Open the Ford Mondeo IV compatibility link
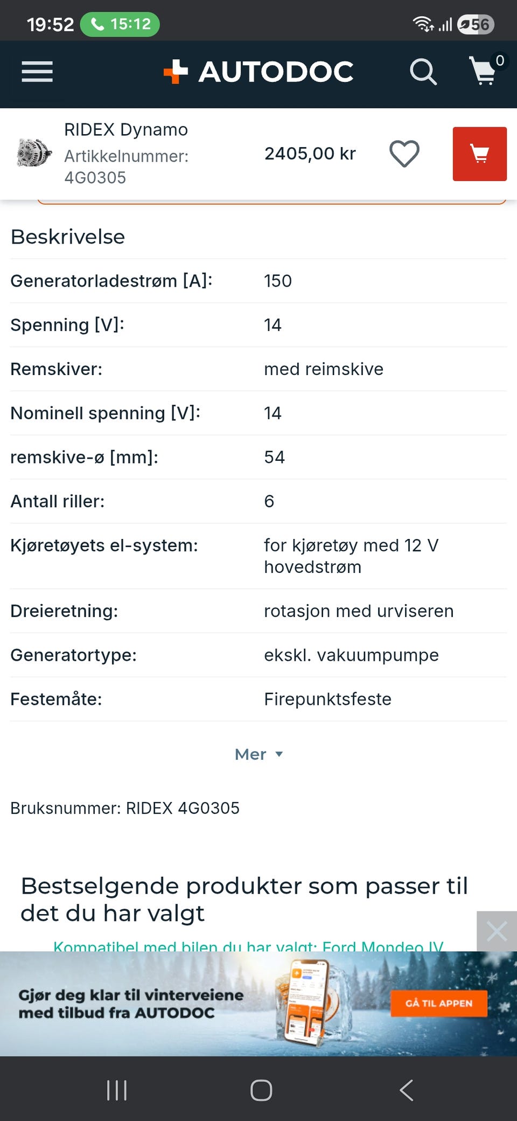 coord(248,946)
